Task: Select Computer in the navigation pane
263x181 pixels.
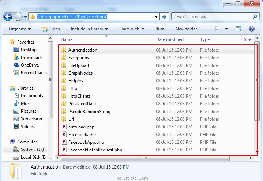Action: coord(23,142)
